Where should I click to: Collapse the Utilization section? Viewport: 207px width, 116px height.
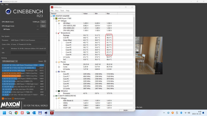coord(56,91)
